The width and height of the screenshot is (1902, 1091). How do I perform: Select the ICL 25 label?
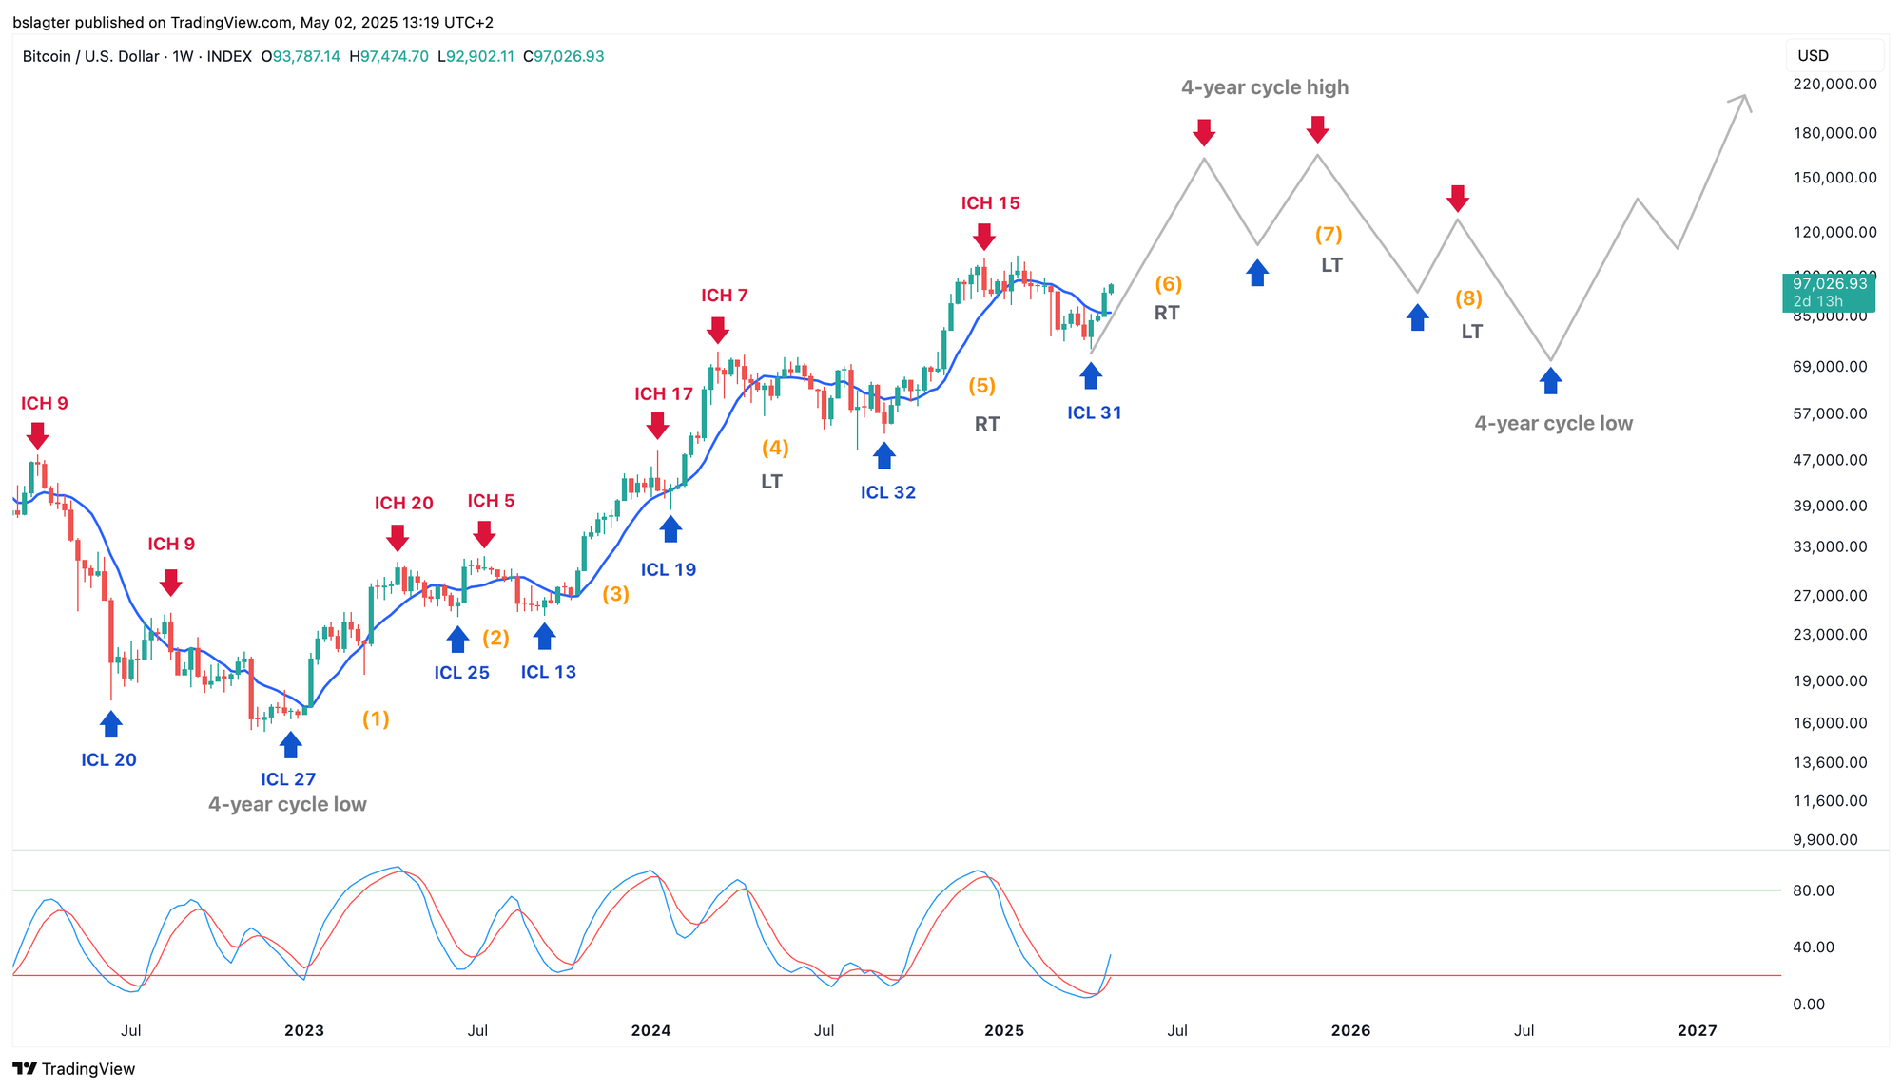(x=462, y=673)
